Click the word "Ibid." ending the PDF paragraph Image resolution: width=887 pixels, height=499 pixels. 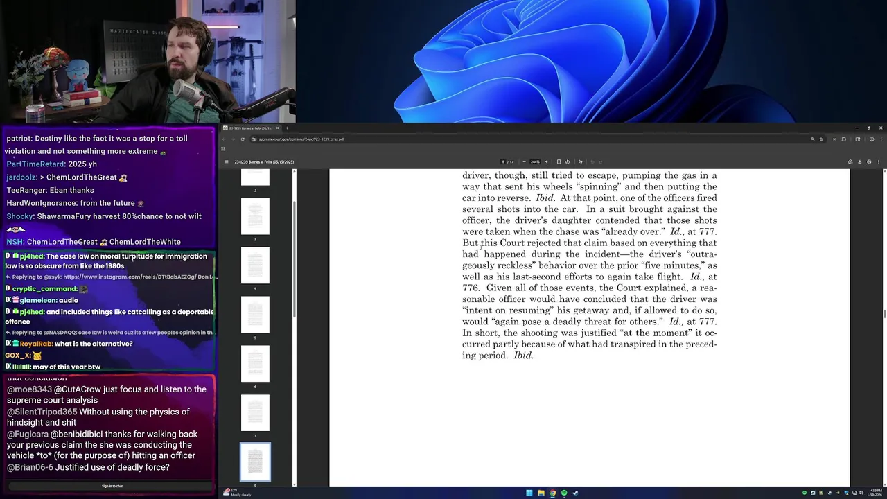click(523, 356)
